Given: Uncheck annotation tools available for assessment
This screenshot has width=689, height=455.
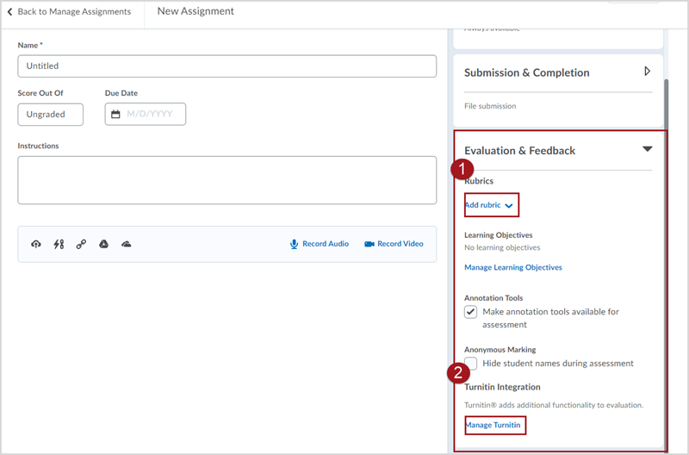Looking at the screenshot, I should coord(470,312).
